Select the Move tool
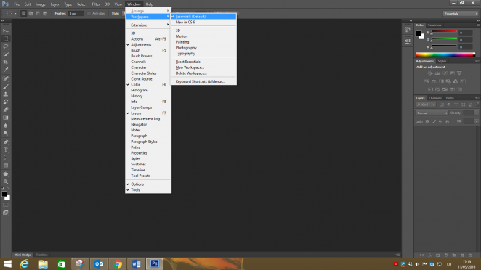 (x=6, y=30)
